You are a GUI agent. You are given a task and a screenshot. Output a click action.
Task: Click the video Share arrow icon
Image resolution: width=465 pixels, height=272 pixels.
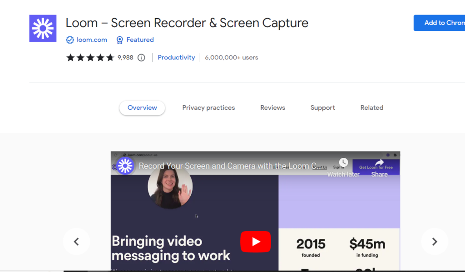point(379,162)
